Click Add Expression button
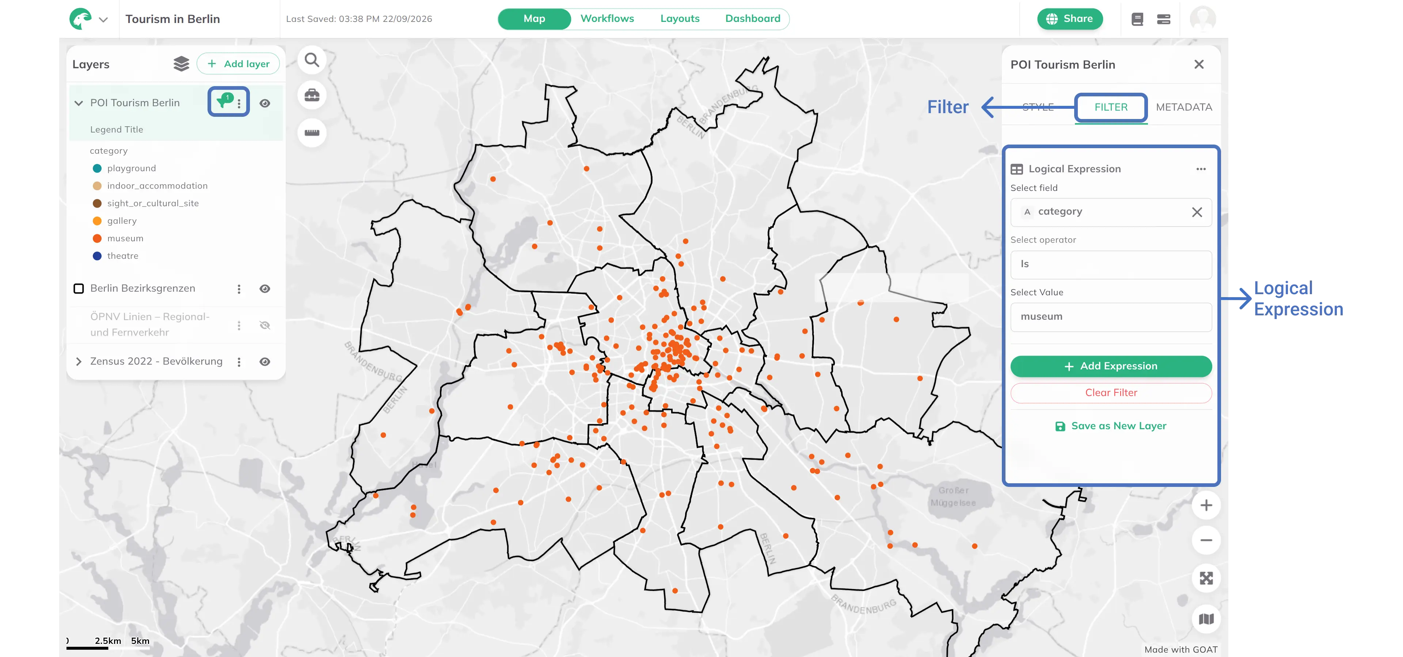The width and height of the screenshot is (1403, 657). pos(1111,366)
